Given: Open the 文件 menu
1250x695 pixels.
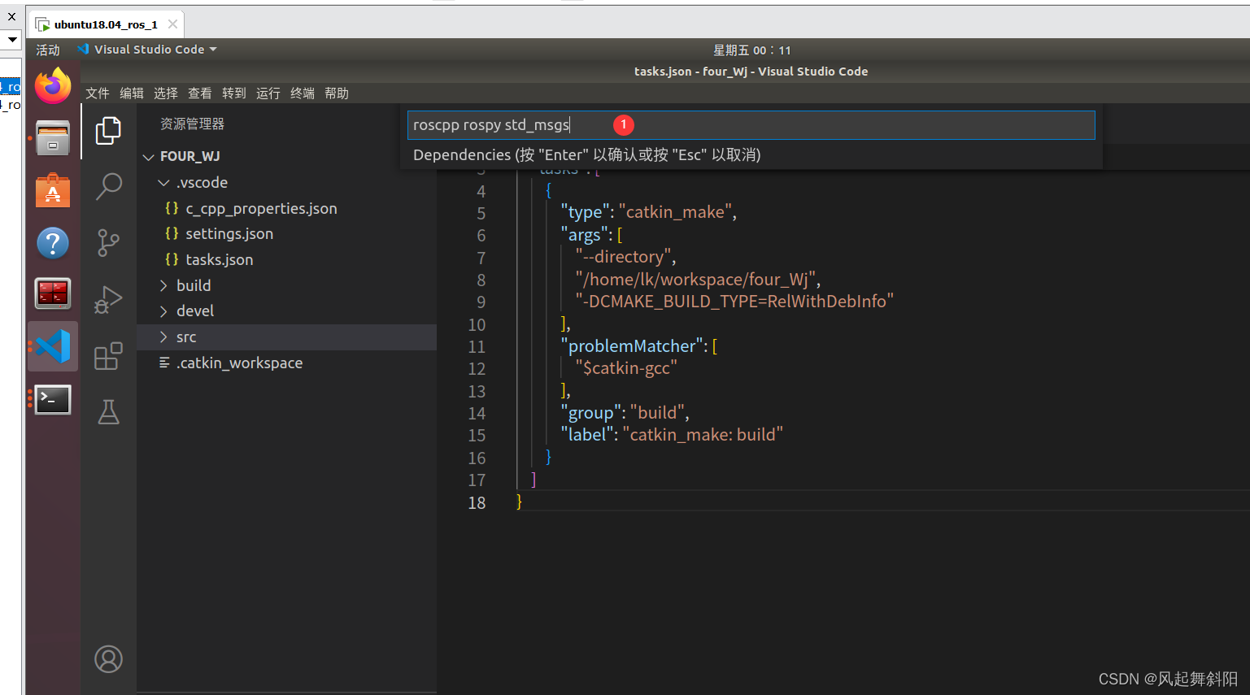Looking at the screenshot, I should [x=98, y=93].
